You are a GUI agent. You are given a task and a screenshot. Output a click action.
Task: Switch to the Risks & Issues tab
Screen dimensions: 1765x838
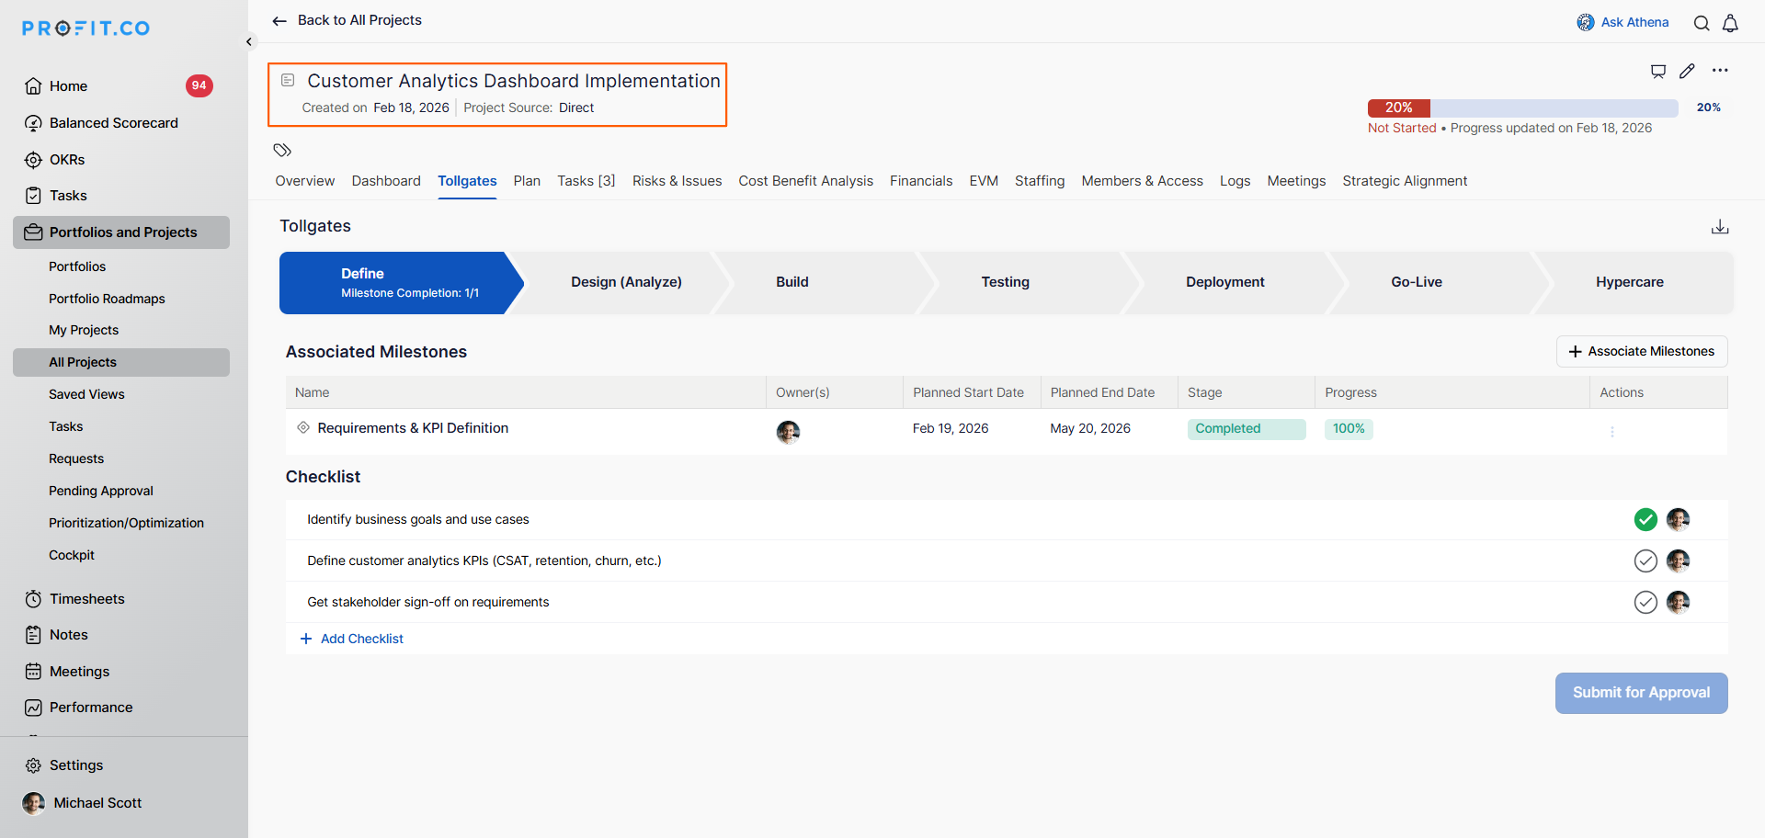[x=677, y=181]
